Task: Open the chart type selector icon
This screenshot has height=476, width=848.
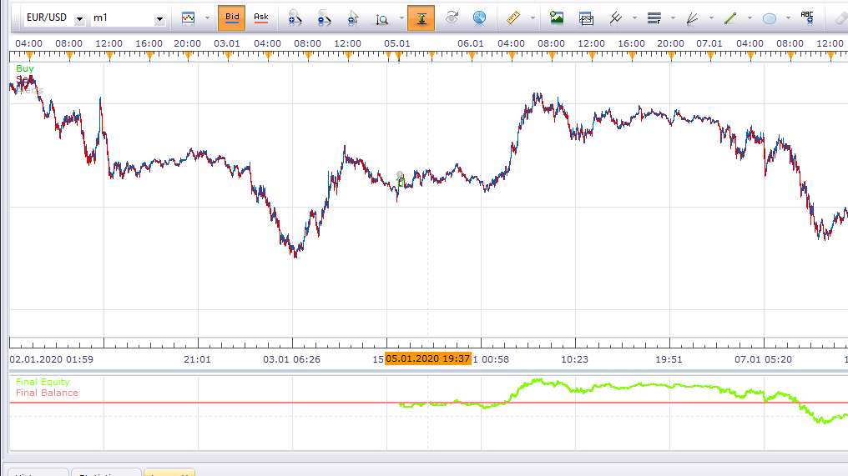Action: [x=188, y=18]
